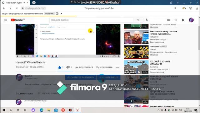Sort comments using УПОРЯДОЧИТЬ
200x113 pixels.
pyautogui.click(x=47, y=94)
